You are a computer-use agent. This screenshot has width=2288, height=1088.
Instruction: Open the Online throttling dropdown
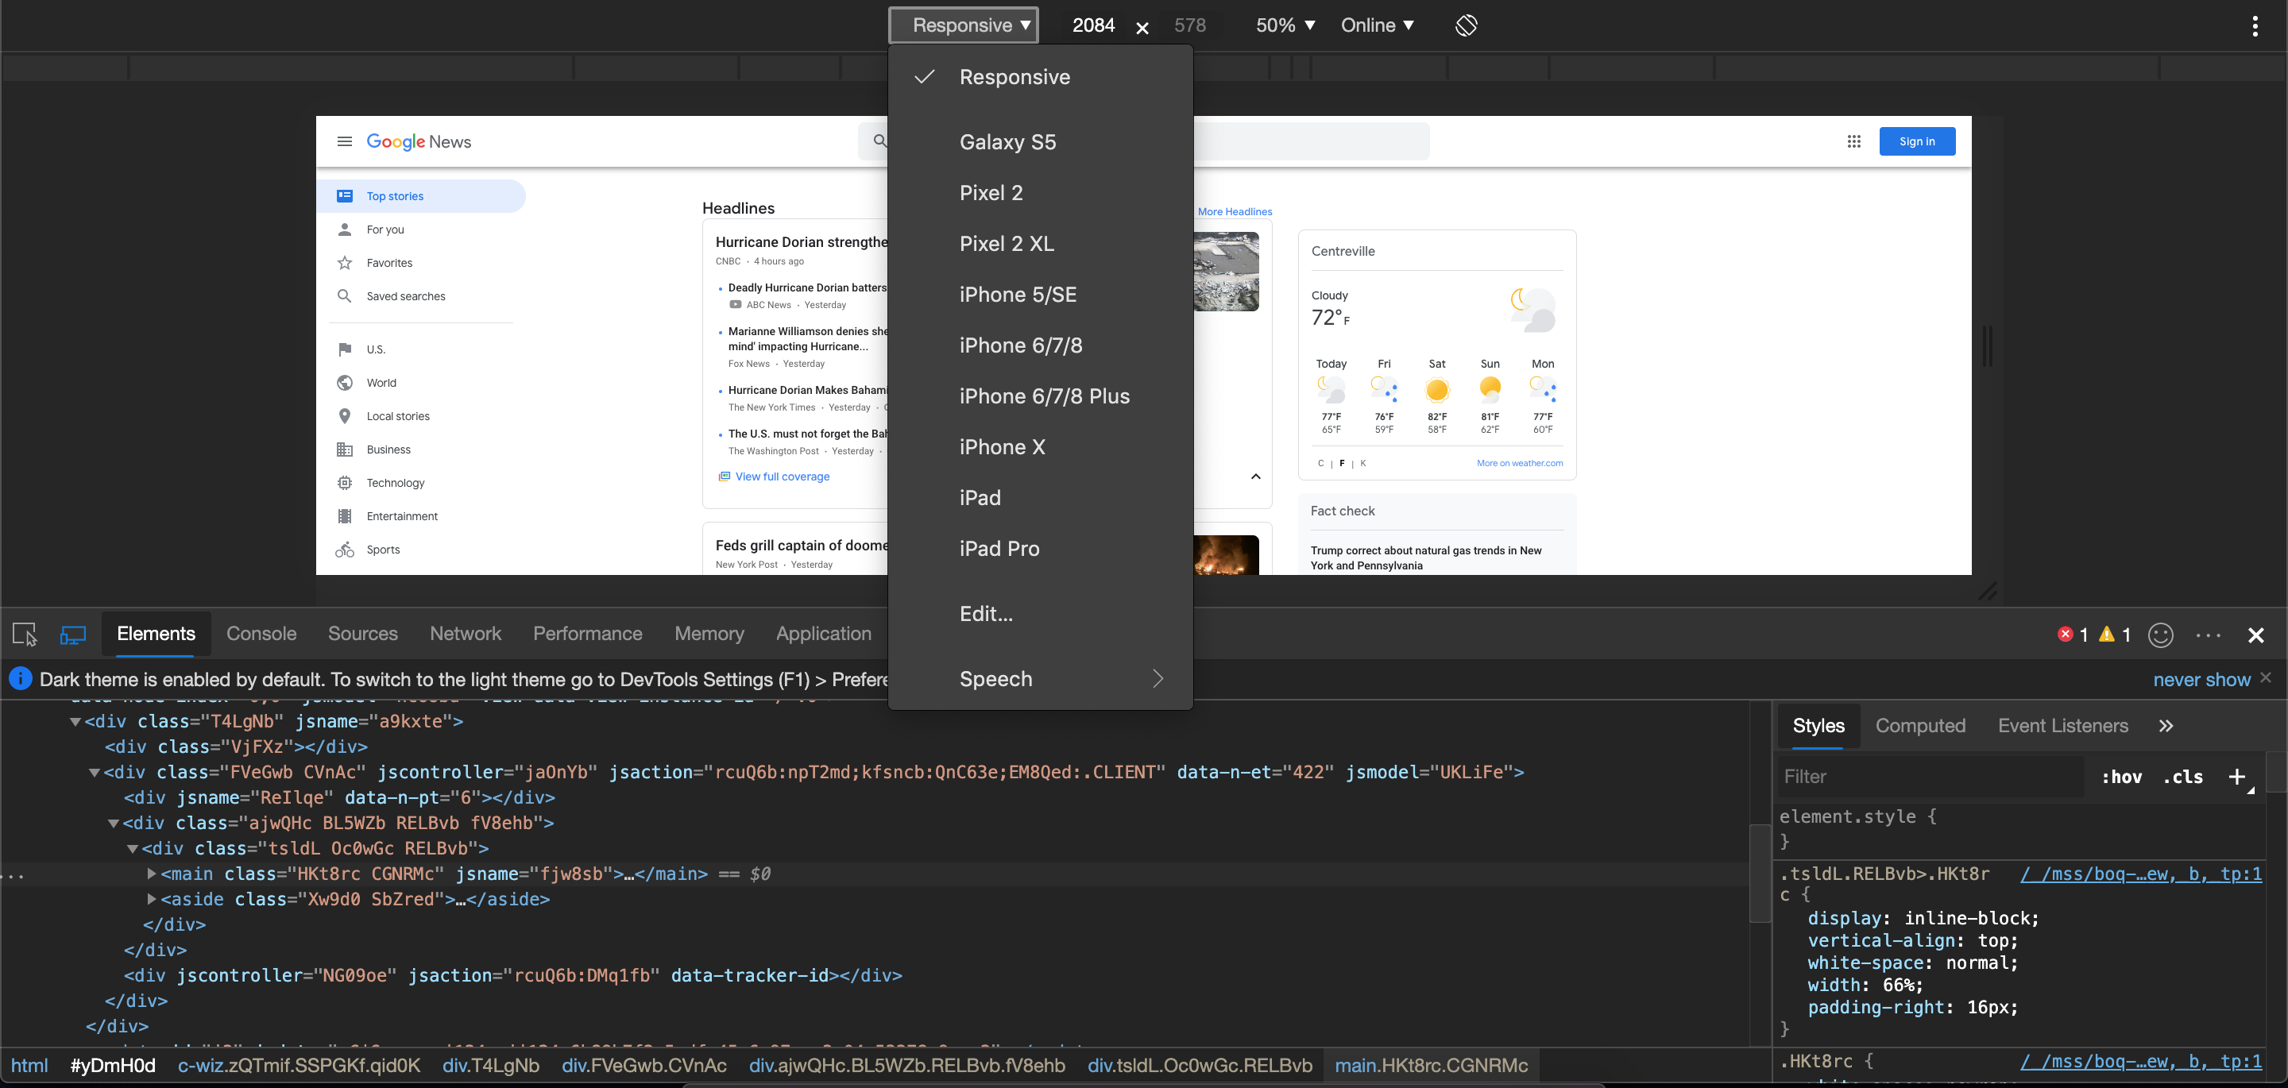[x=1377, y=25]
